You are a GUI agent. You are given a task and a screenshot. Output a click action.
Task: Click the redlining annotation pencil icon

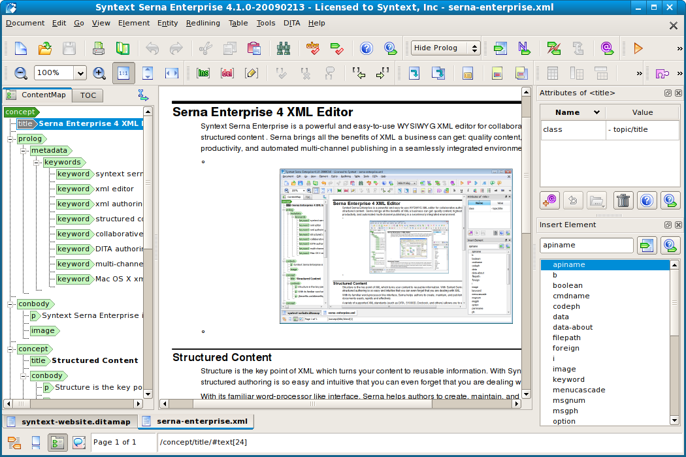251,73
